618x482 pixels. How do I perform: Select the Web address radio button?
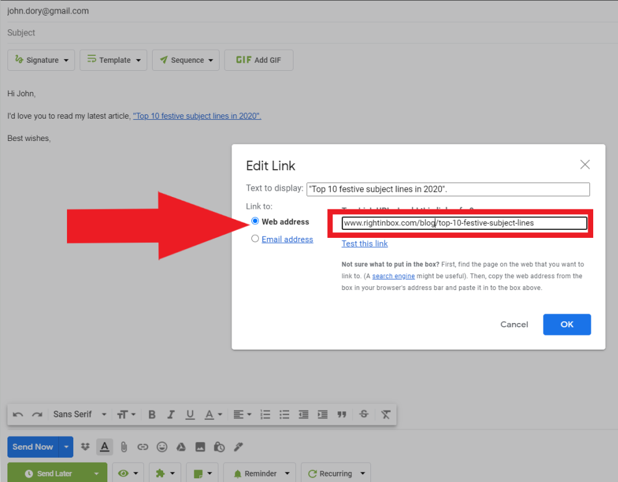coord(255,221)
